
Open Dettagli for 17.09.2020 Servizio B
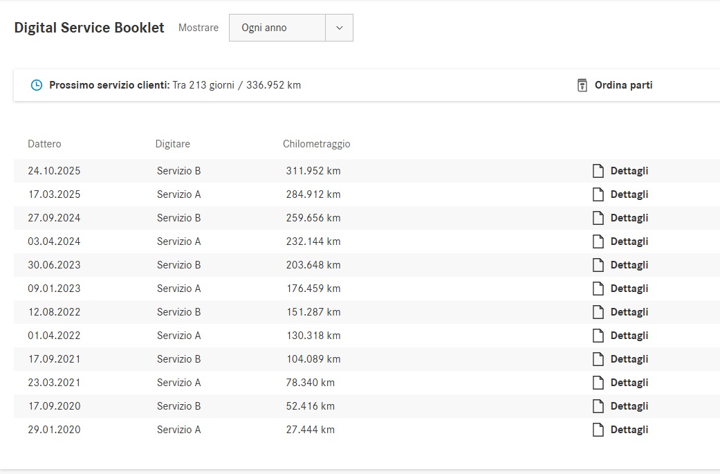point(629,406)
